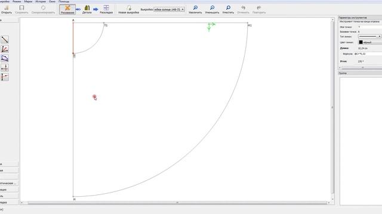The width and height of the screenshot is (382, 214).
Task: Open the Цвет линии black color selector
Action: [x=370, y=42]
